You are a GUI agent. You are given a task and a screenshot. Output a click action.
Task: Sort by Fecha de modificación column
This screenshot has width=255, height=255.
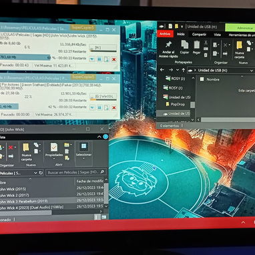(90, 181)
